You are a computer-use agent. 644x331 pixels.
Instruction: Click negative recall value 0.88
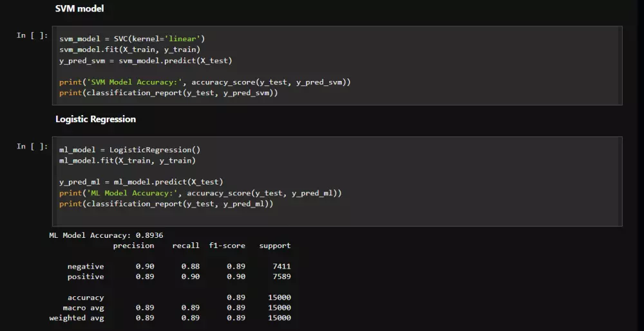191,266
